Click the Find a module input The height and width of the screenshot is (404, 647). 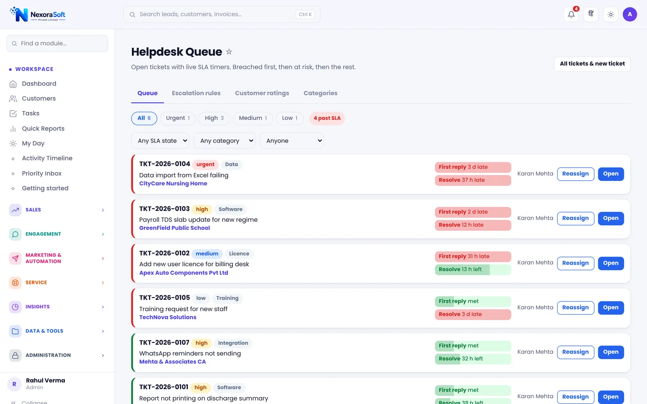(x=57, y=43)
